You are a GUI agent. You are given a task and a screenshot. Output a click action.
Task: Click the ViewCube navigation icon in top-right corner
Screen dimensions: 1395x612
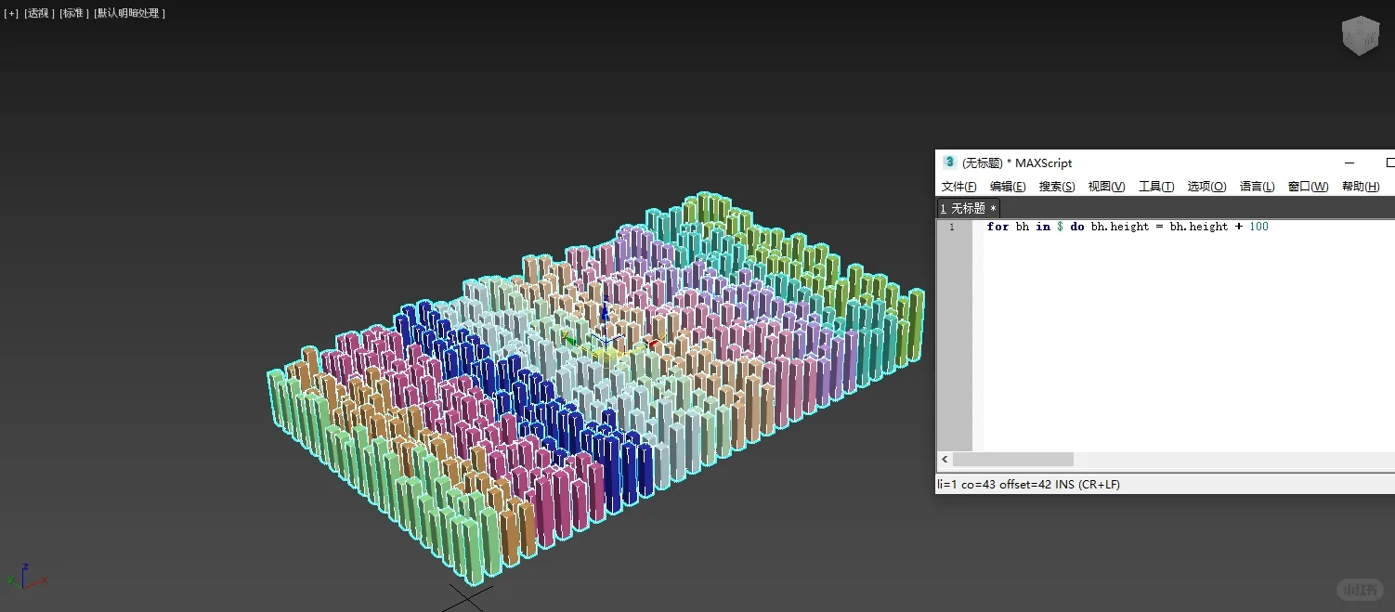pyautogui.click(x=1359, y=35)
